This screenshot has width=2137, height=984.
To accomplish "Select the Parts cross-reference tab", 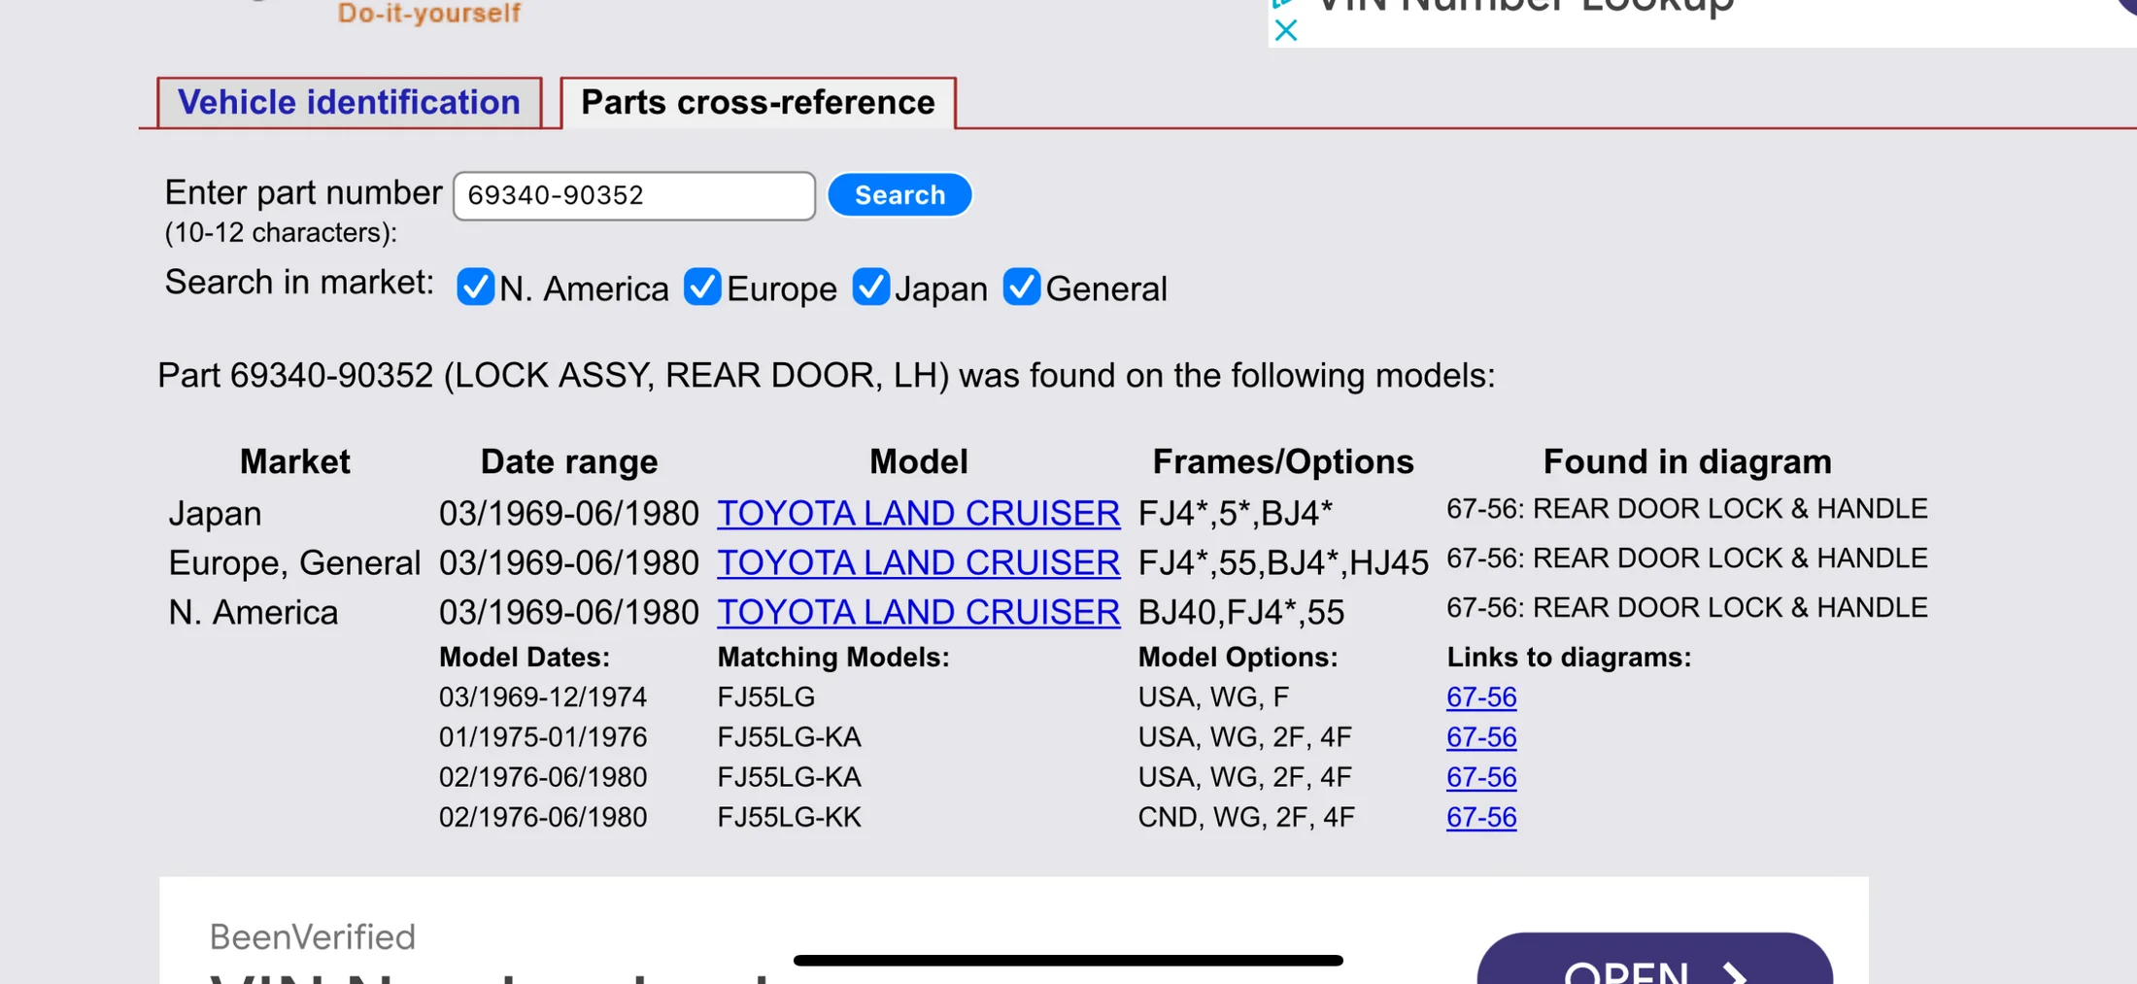I will [x=758, y=102].
